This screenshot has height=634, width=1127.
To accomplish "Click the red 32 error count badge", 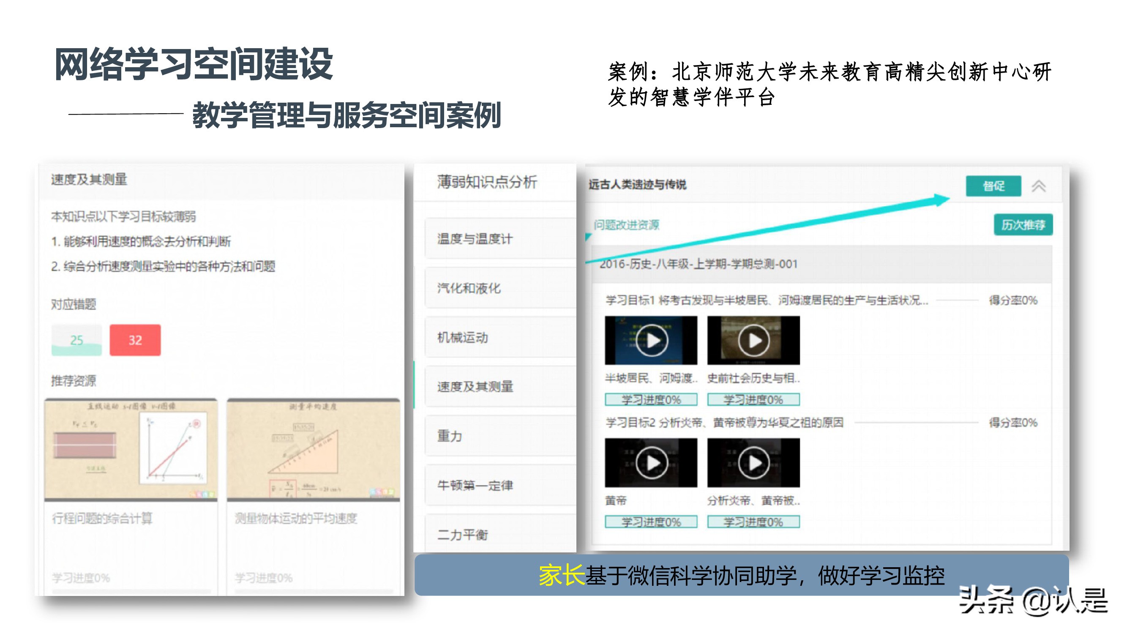I will point(135,339).
